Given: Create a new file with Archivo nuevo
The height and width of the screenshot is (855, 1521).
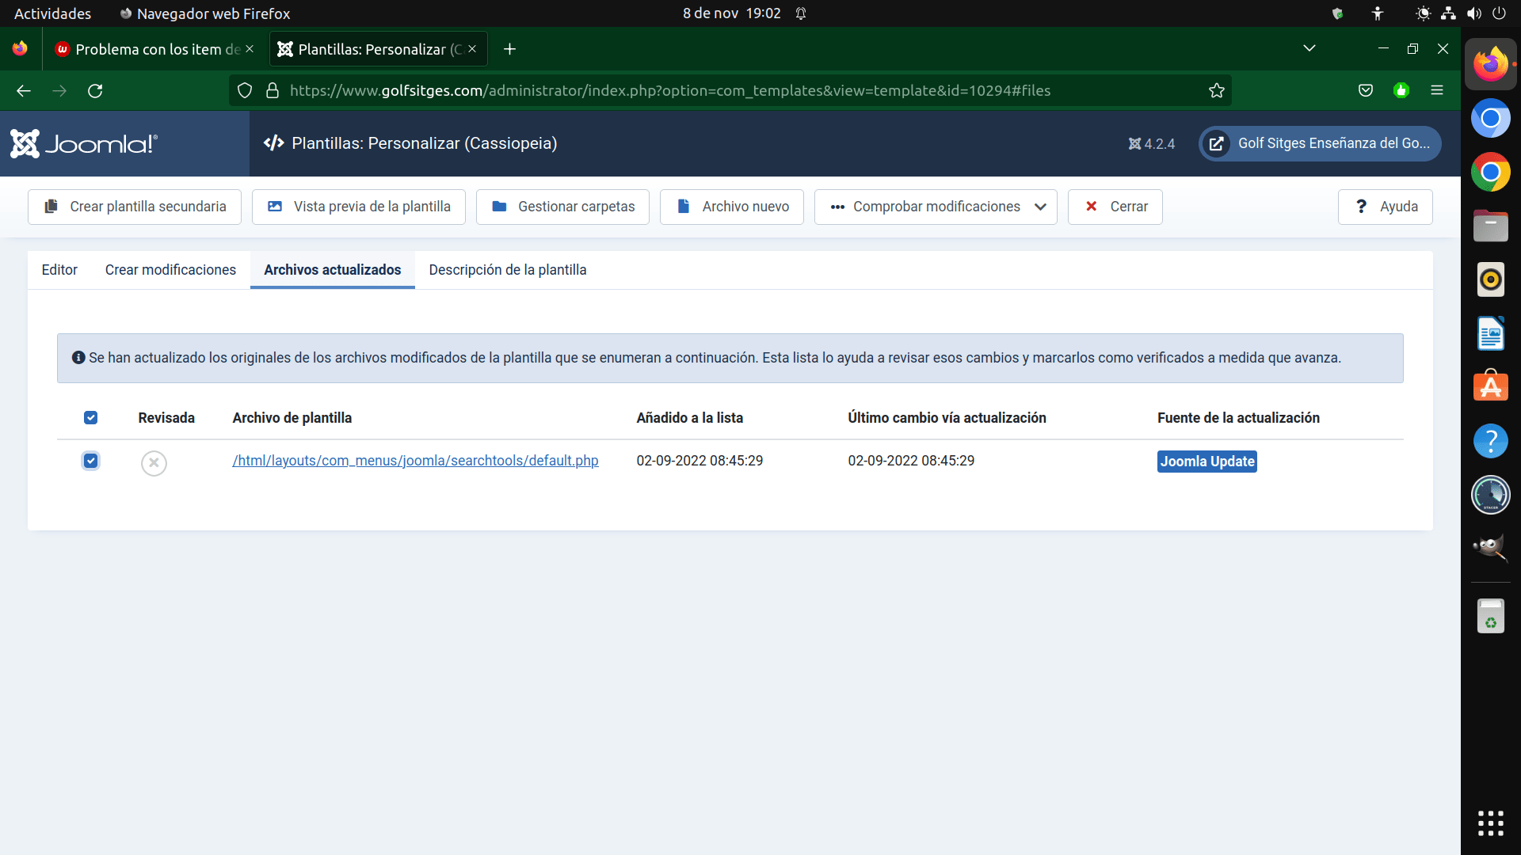Looking at the screenshot, I should coord(732,207).
